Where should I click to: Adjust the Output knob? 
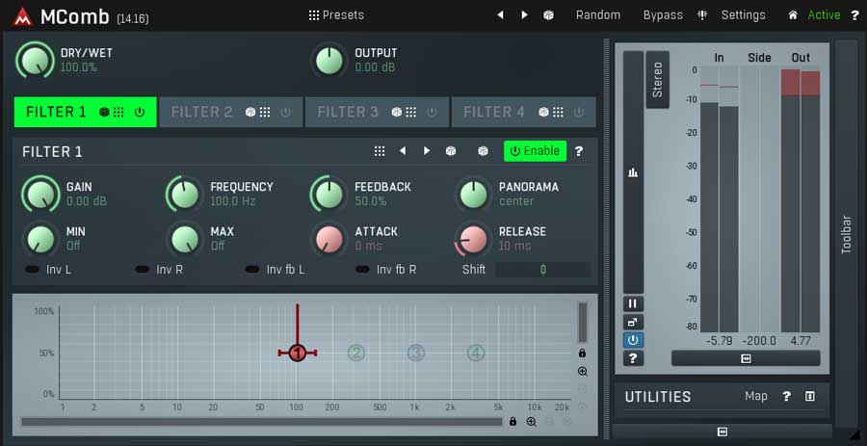[328, 61]
